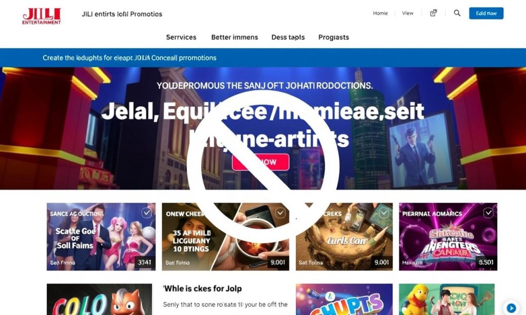Open the Shirecine Avengters Canairs thumbnail

click(x=448, y=237)
